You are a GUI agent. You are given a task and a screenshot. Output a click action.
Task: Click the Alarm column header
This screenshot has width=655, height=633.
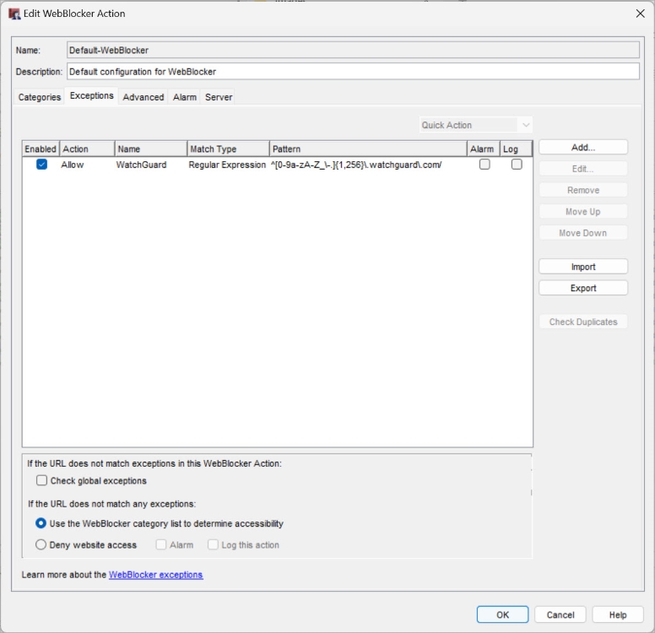point(484,149)
